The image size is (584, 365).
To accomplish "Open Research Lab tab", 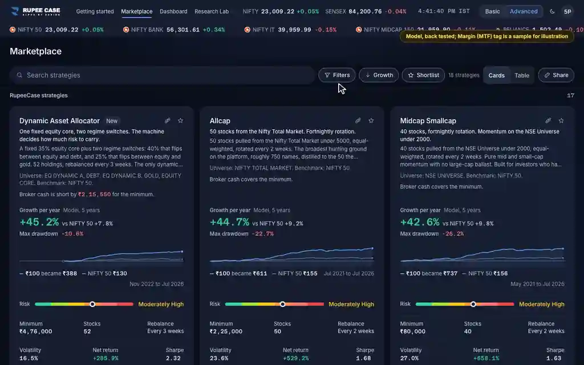I will [212, 11].
